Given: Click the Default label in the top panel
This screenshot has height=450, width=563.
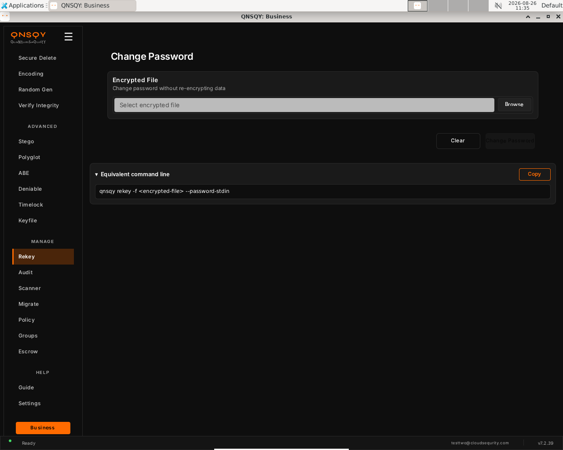Looking at the screenshot, I should [552, 6].
